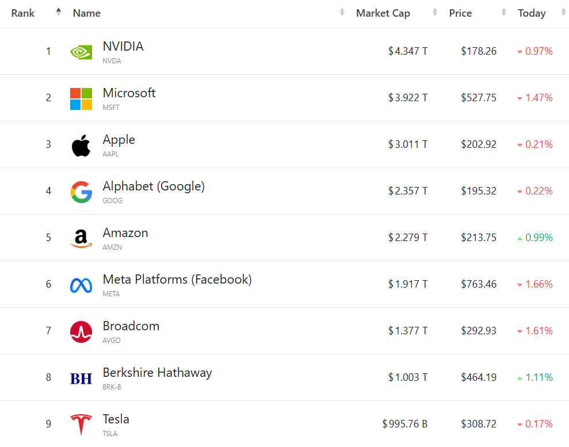Sort by the Name column header
Viewport: 569px width, 447px height.
tap(87, 13)
